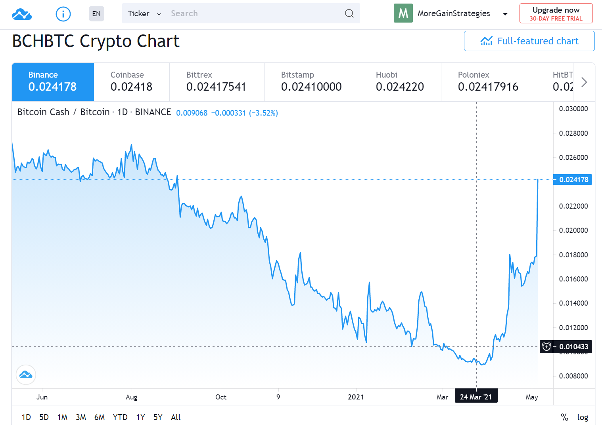Screen dimensions: 602x426
Task: Set chart range to 5D
Action: [44, 417]
